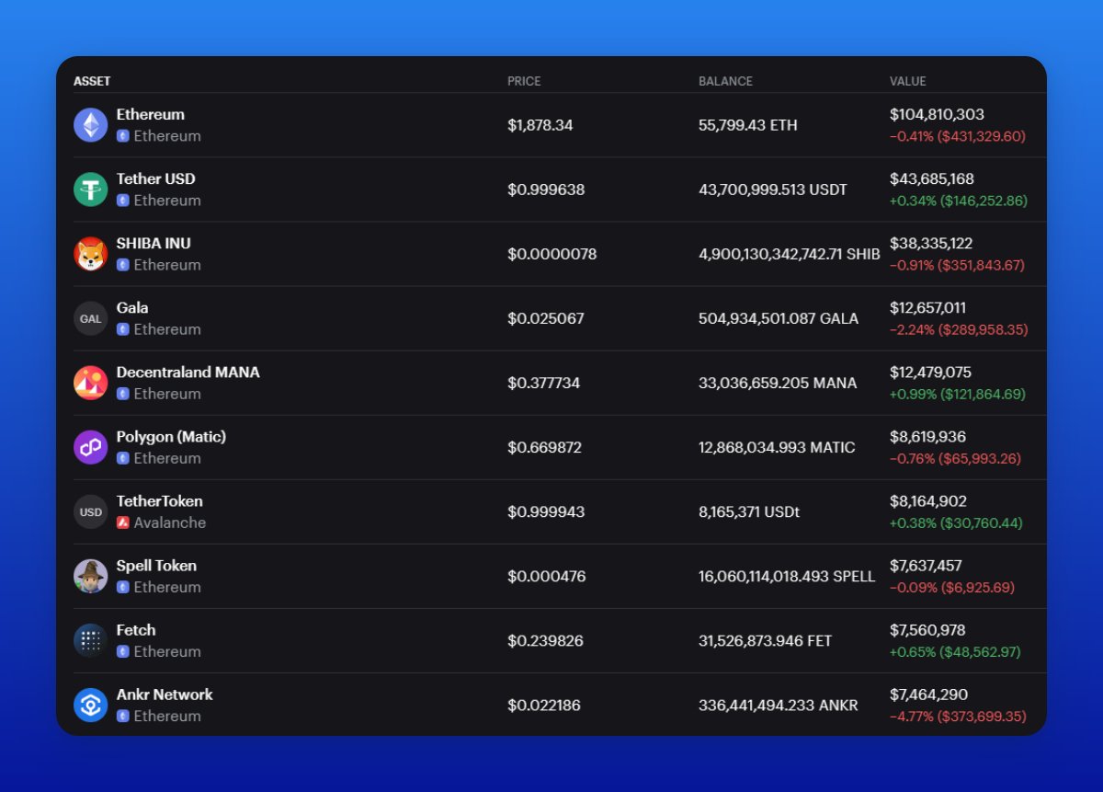Click the price $0.999943
Viewport: 1103px width, 792px height.
(x=546, y=511)
